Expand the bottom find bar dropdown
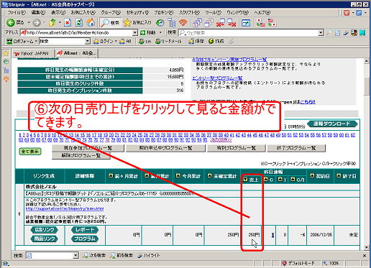 pyautogui.click(x=75, y=256)
